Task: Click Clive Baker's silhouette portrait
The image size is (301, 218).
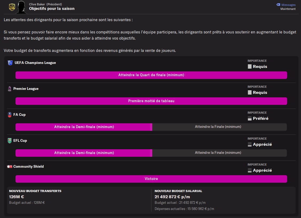Action: pyautogui.click(x=21, y=7)
